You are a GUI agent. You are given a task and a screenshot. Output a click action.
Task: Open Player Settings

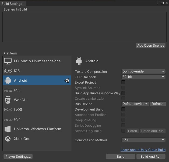(18, 157)
